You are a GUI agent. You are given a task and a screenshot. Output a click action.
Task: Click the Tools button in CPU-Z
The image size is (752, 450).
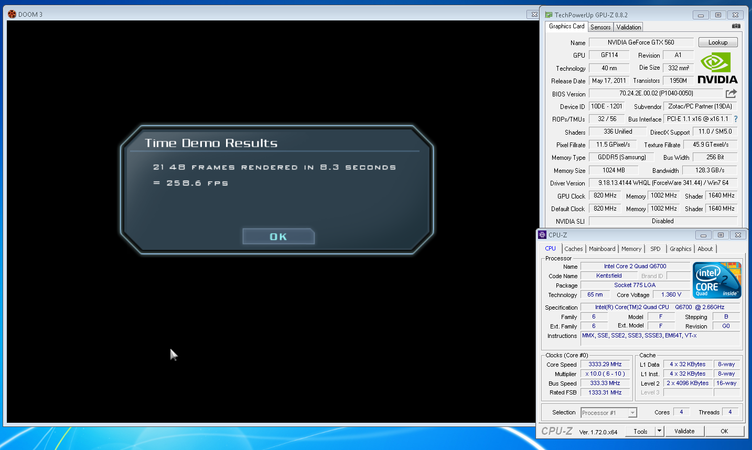(640, 431)
